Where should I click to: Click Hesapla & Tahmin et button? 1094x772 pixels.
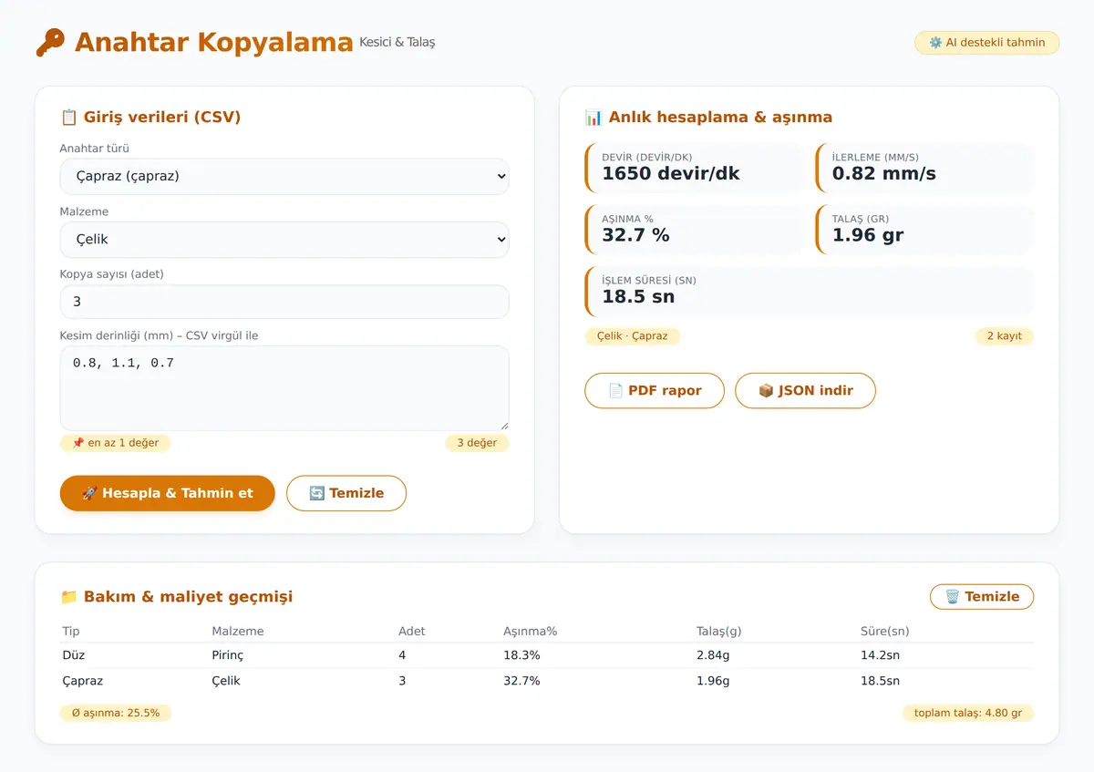[x=168, y=493]
